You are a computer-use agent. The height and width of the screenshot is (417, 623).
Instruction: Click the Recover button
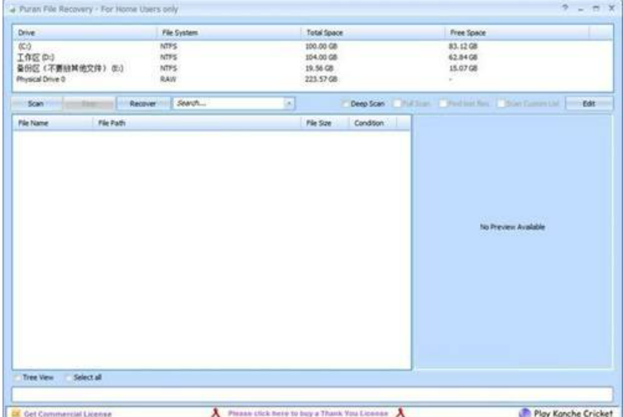[x=143, y=103]
